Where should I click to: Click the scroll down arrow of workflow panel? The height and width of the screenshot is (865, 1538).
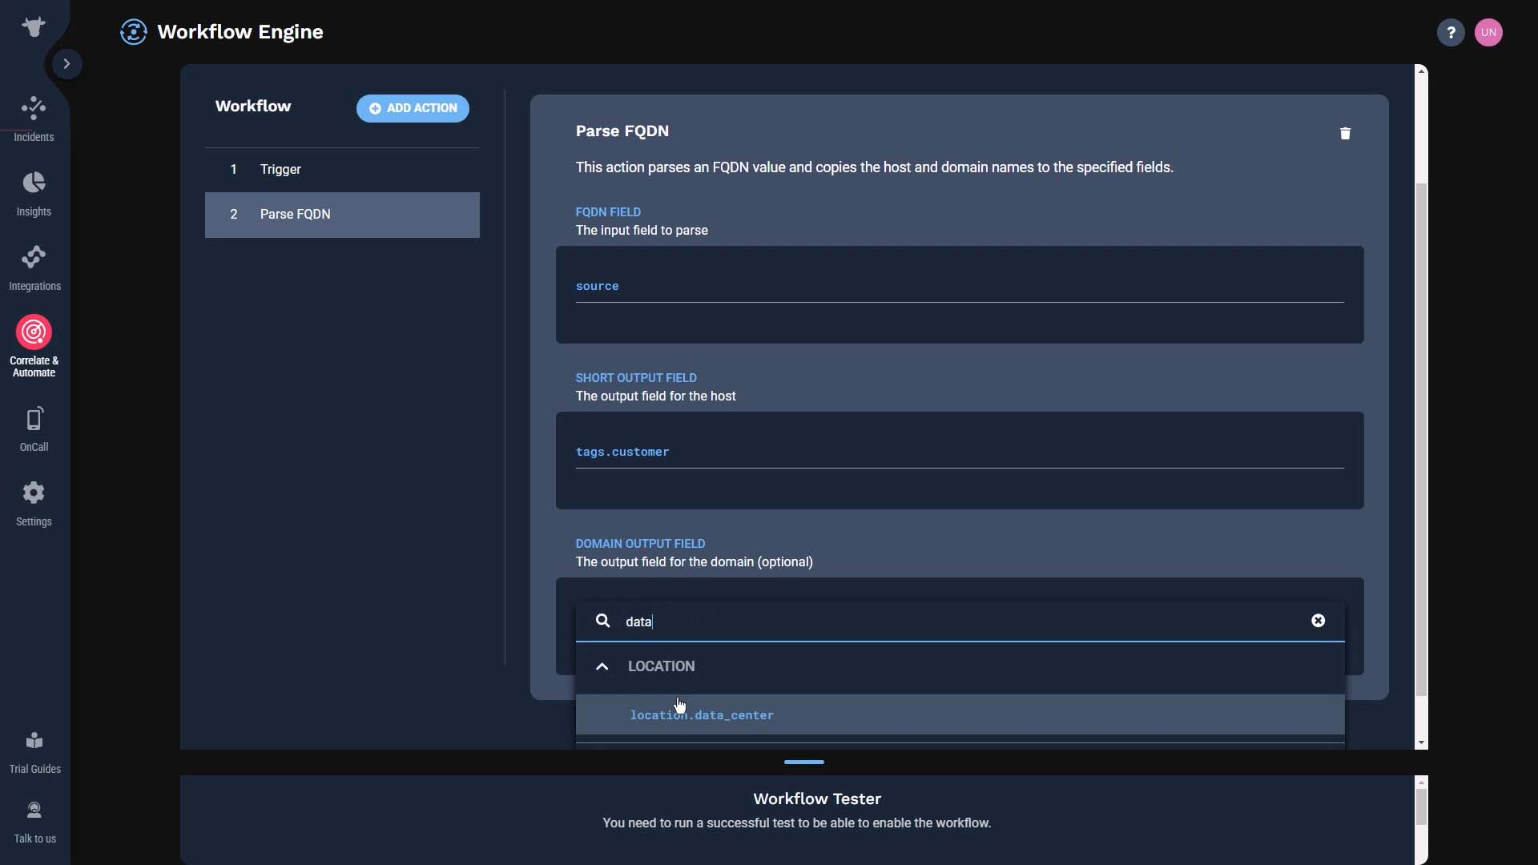[1421, 742]
